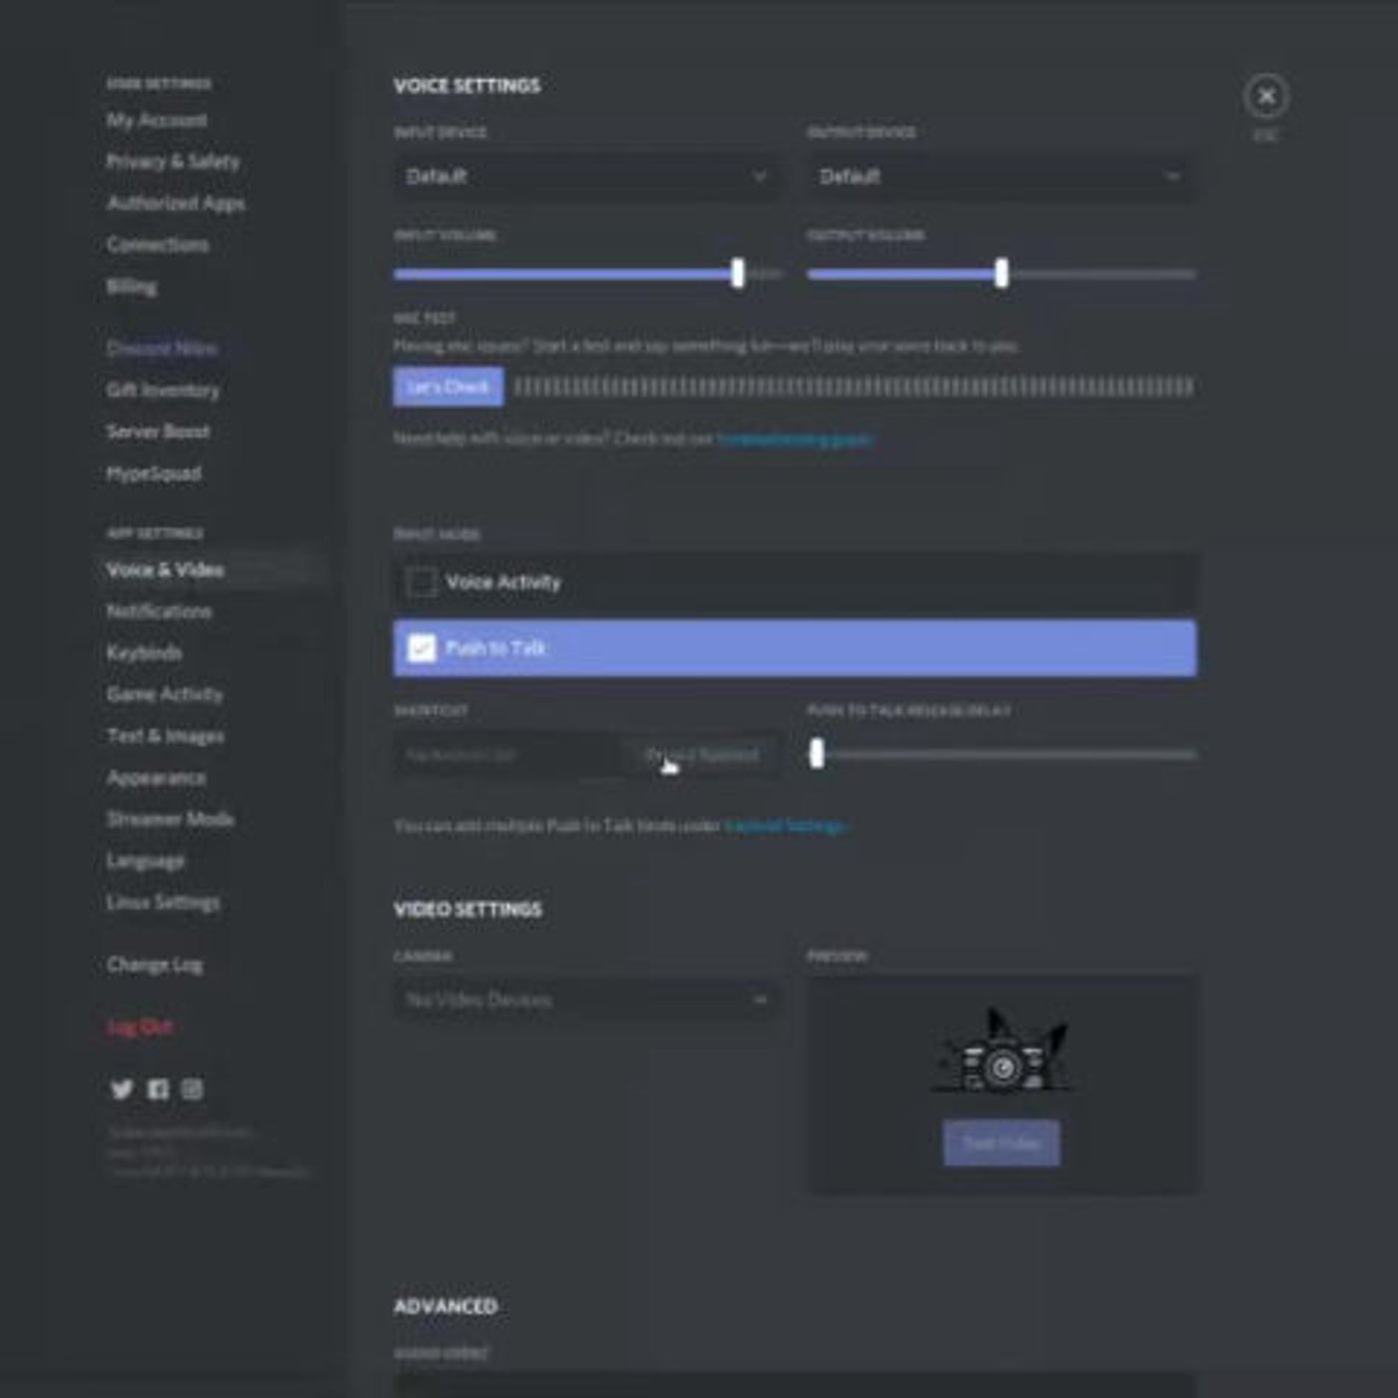Open Discord Nitro page
Screen dimensions: 1398x1398
pos(162,349)
